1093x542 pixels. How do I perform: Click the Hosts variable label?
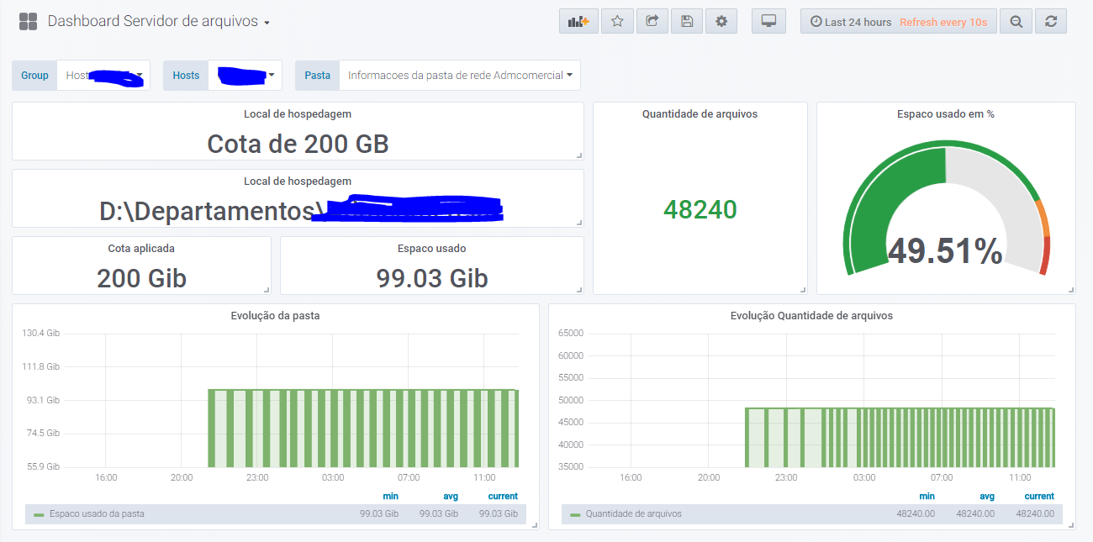pos(186,76)
